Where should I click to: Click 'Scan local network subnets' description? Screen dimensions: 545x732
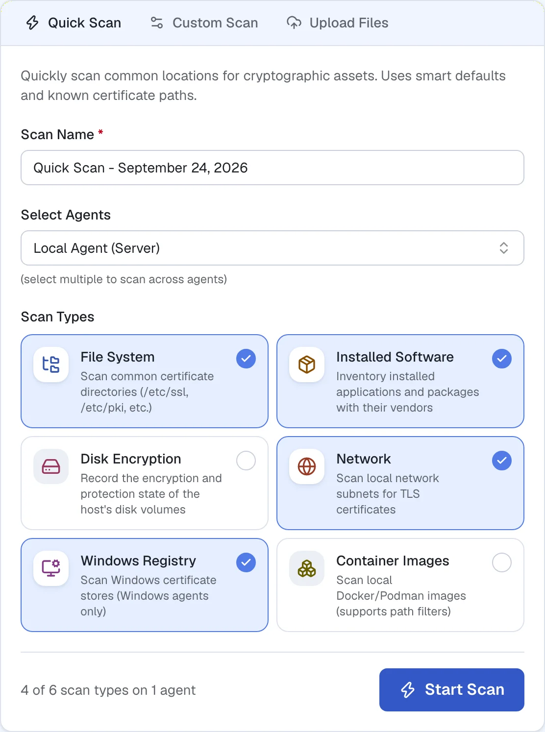coord(388,494)
